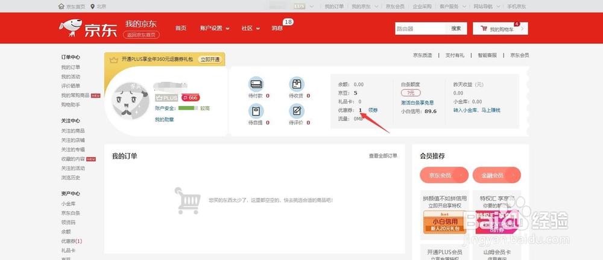
Task: Open 手机京东 in top bar
Action: click(517, 7)
